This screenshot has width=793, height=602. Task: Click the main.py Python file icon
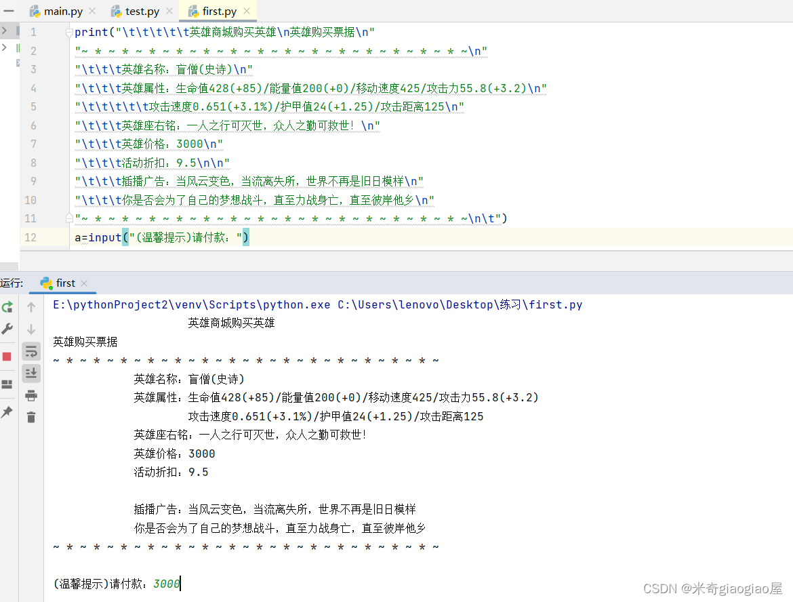(x=35, y=11)
